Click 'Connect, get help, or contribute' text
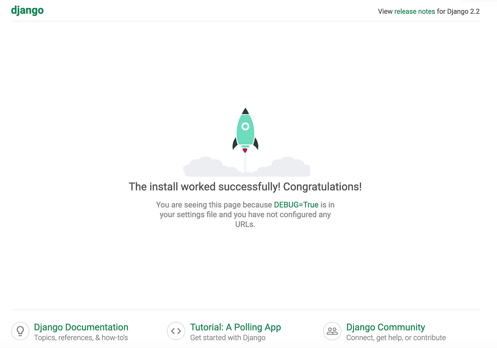 [x=396, y=338]
